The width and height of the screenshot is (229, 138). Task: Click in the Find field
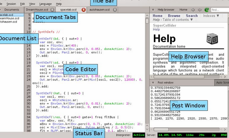[220, 10]
